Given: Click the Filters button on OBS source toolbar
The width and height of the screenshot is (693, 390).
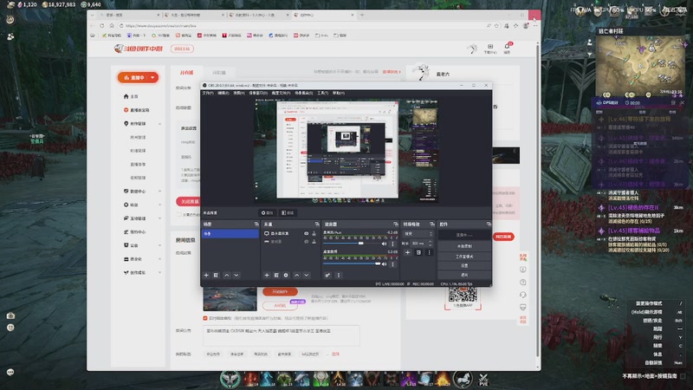Looking at the screenshot, I should (x=288, y=212).
